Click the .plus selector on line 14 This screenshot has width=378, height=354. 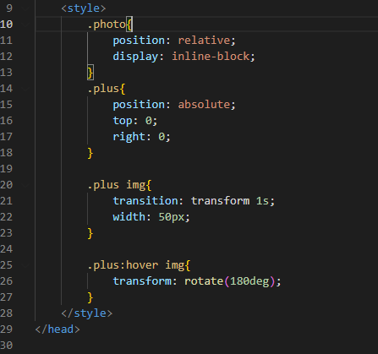(x=103, y=89)
